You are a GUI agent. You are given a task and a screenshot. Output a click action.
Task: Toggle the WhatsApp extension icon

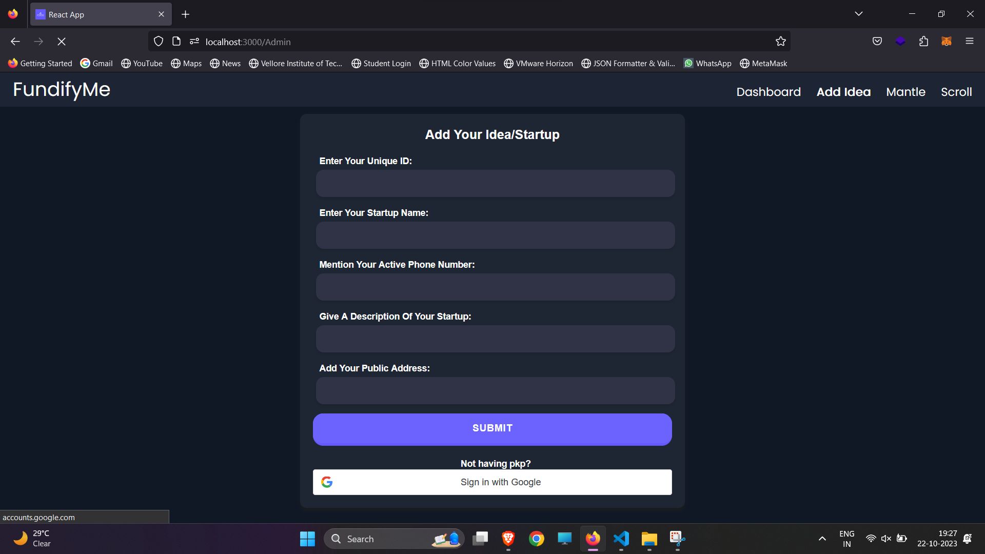pos(688,63)
